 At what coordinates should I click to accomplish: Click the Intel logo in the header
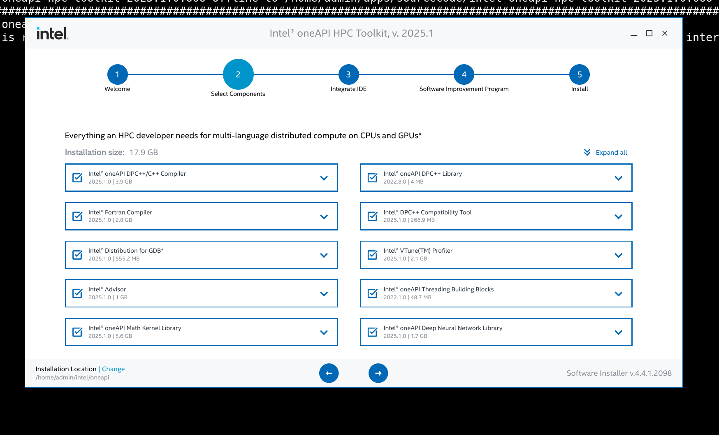(x=53, y=33)
